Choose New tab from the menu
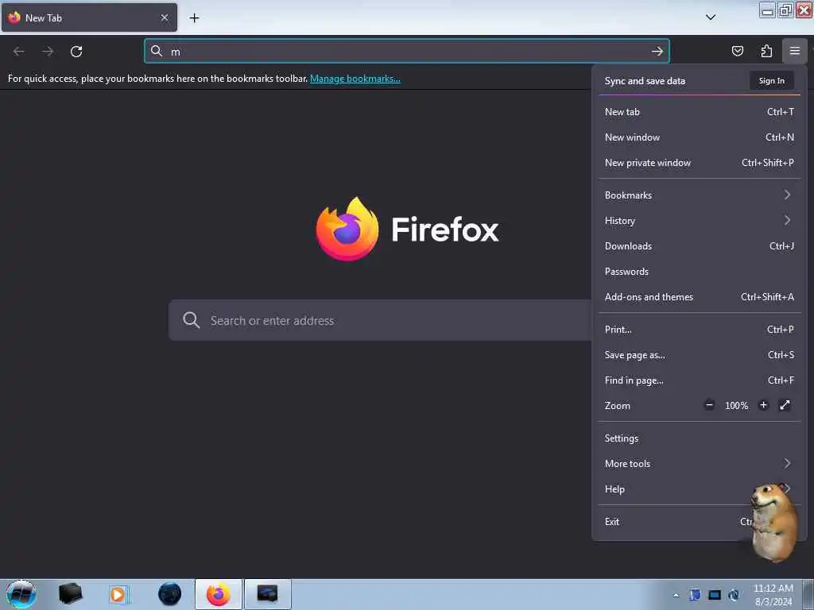 coord(700,111)
